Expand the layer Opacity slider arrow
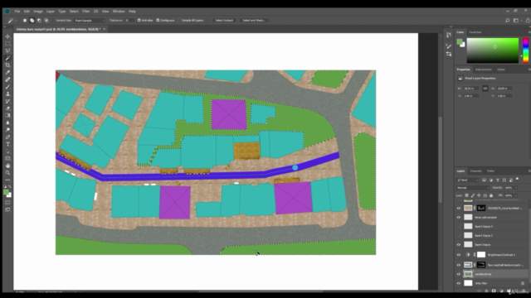Image resolution: width=531 pixels, height=298 pixels. pos(516,188)
